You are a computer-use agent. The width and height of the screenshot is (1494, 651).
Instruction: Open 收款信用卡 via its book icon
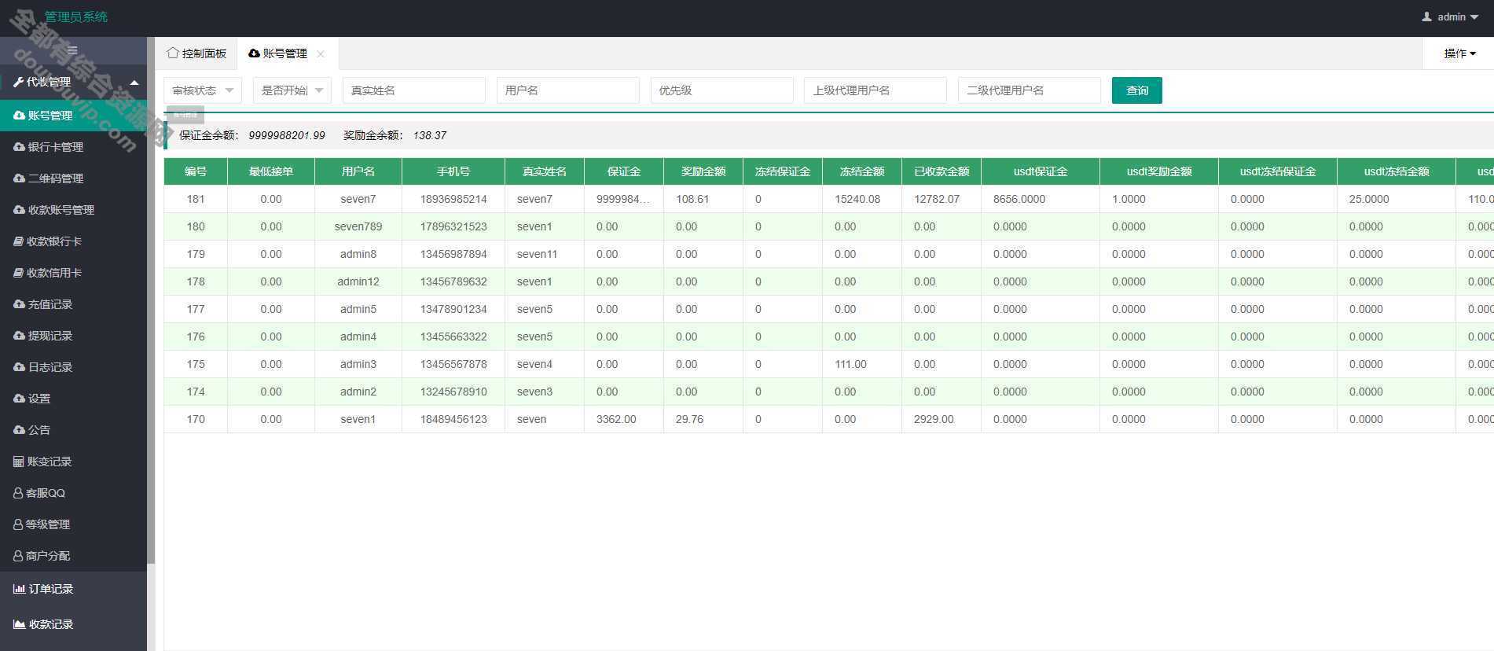[18, 273]
